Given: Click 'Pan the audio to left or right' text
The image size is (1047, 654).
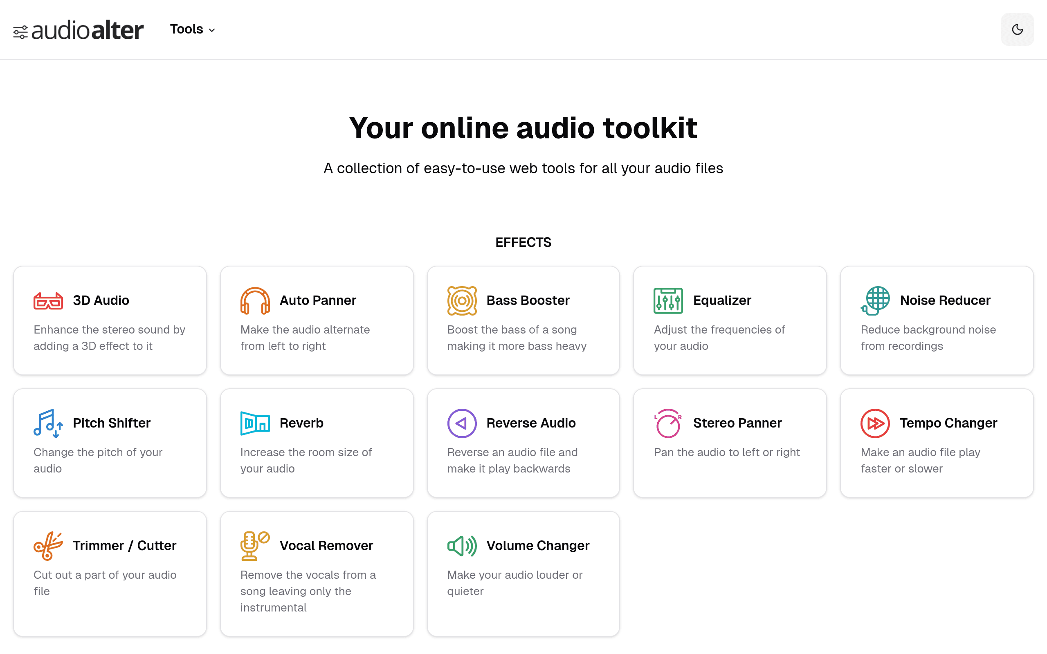Looking at the screenshot, I should click(x=727, y=452).
